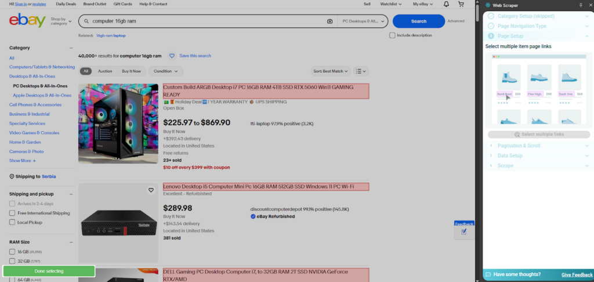Select Apple Desktops & All-In-Ones category
The width and height of the screenshot is (594, 282).
pos(42,96)
